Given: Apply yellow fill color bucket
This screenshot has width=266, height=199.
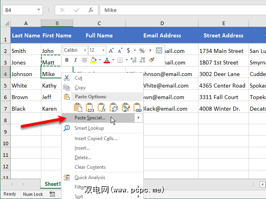Looking at the screenshot, I should pos(93,60).
